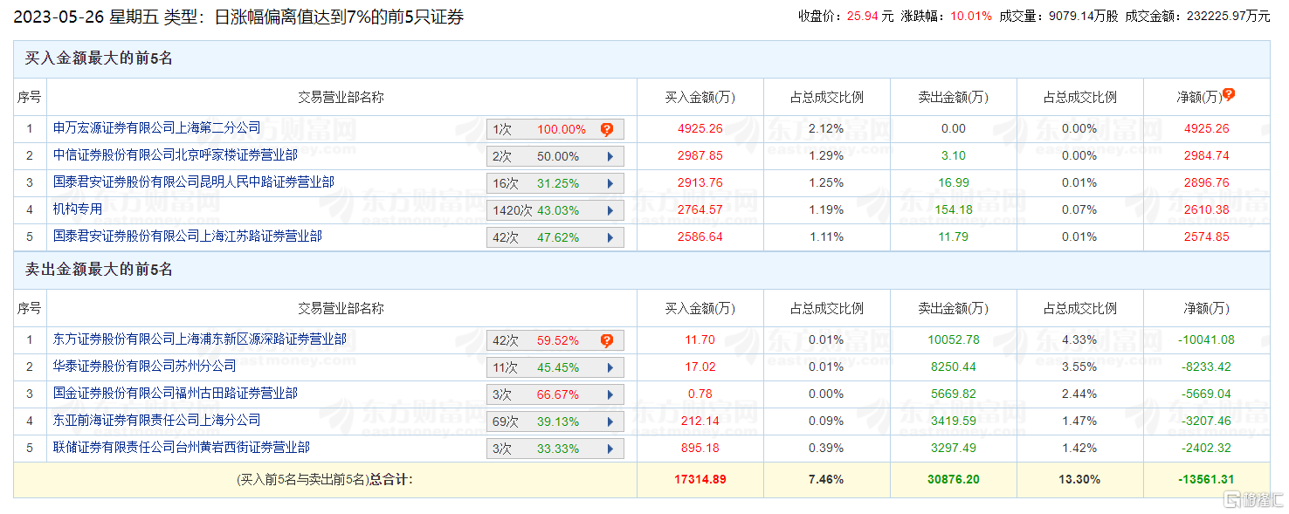Click arrow icon in 国金证券 3次 66.67% box
This screenshot has height=514, width=1289.
point(610,394)
